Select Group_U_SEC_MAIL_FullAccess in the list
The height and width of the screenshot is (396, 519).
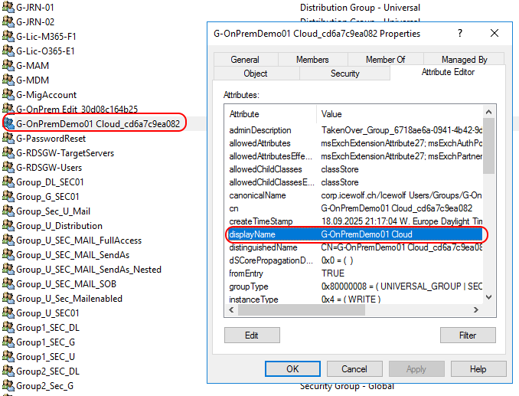pyautogui.click(x=80, y=241)
